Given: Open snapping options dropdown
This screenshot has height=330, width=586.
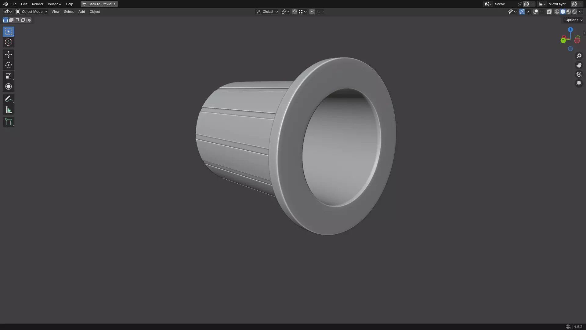Looking at the screenshot, I should pyautogui.click(x=302, y=12).
